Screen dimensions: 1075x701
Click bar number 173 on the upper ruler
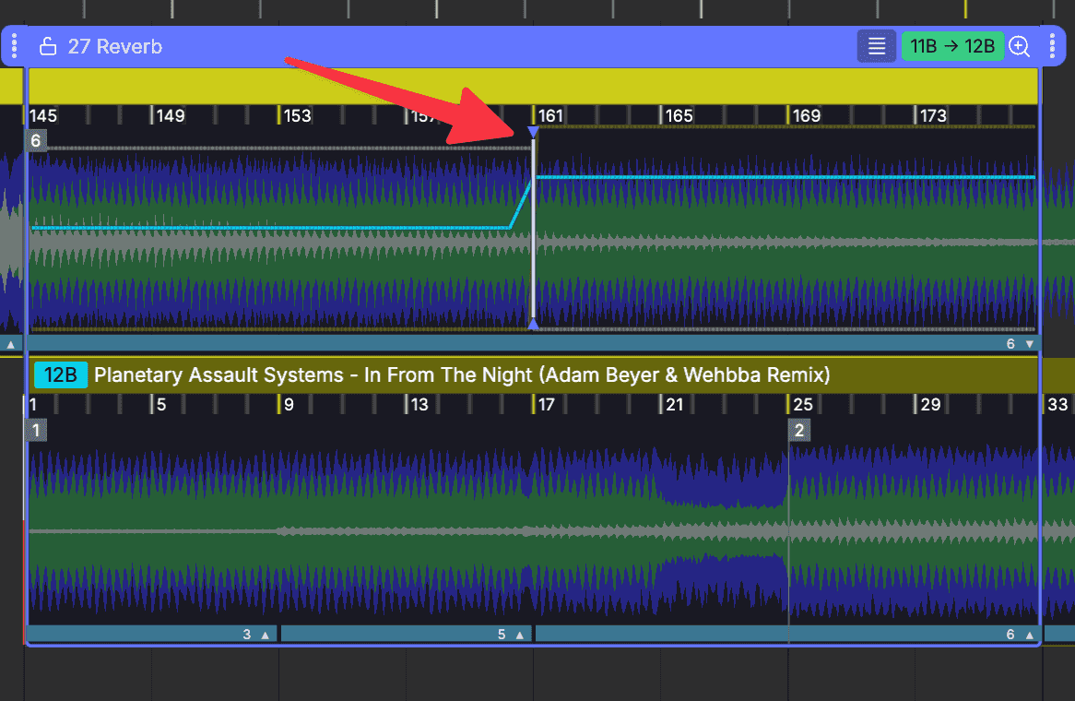933,115
